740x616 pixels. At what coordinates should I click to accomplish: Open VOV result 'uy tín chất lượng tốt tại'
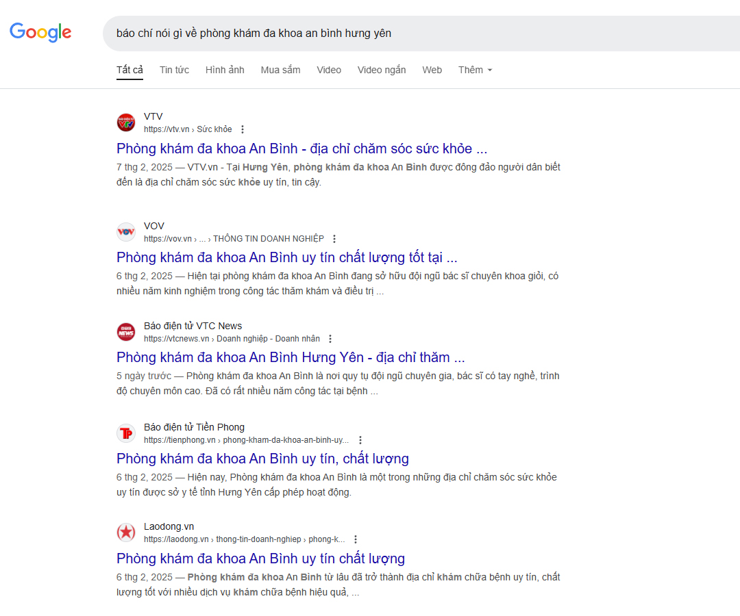287,257
